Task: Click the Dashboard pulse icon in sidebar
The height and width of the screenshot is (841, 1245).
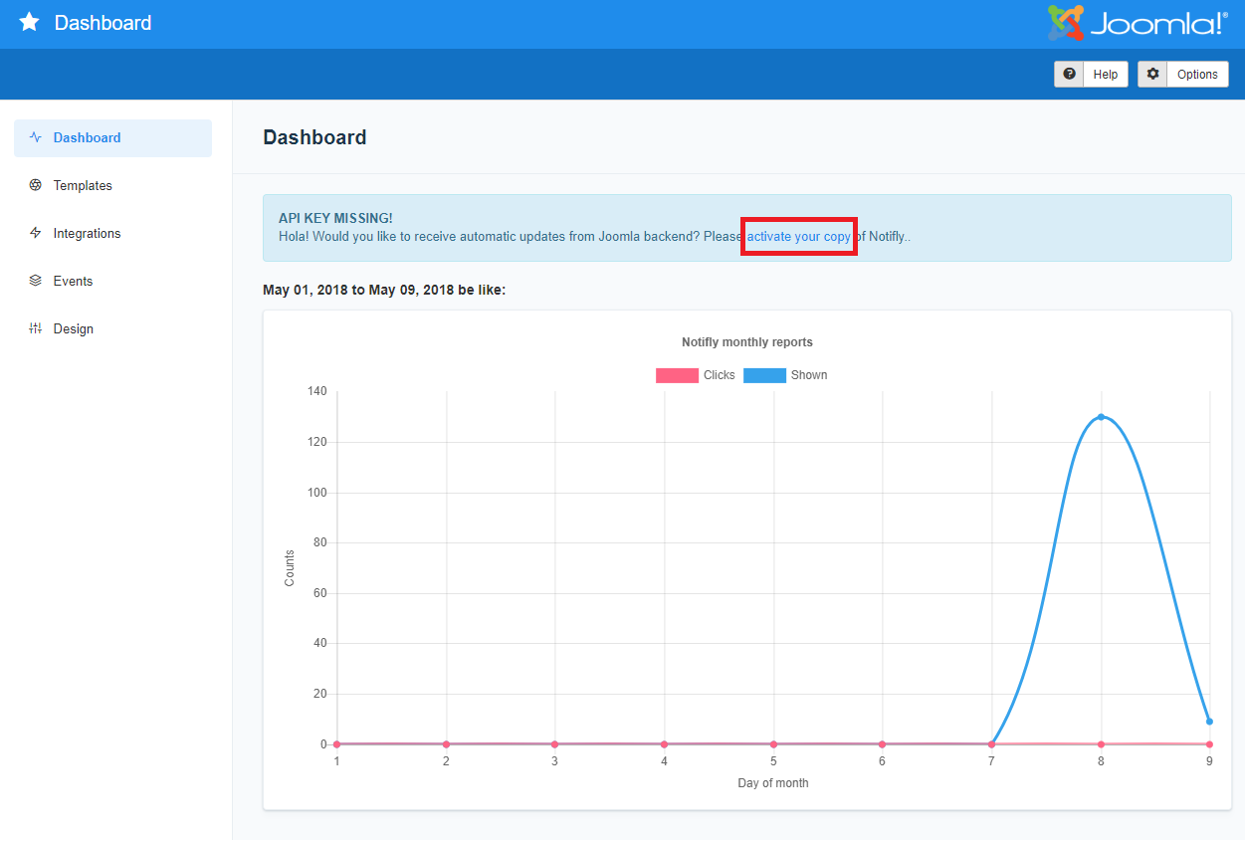Action: click(36, 137)
